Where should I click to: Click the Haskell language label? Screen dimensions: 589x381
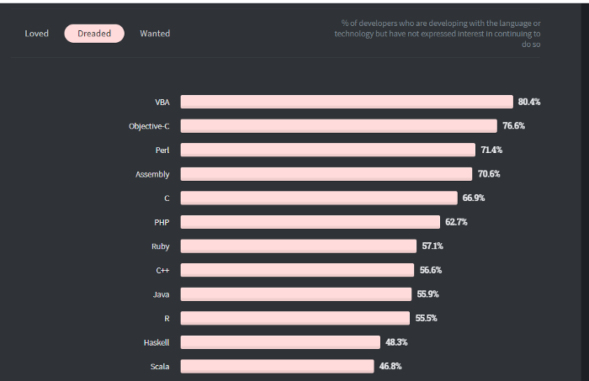click(157, 342)
